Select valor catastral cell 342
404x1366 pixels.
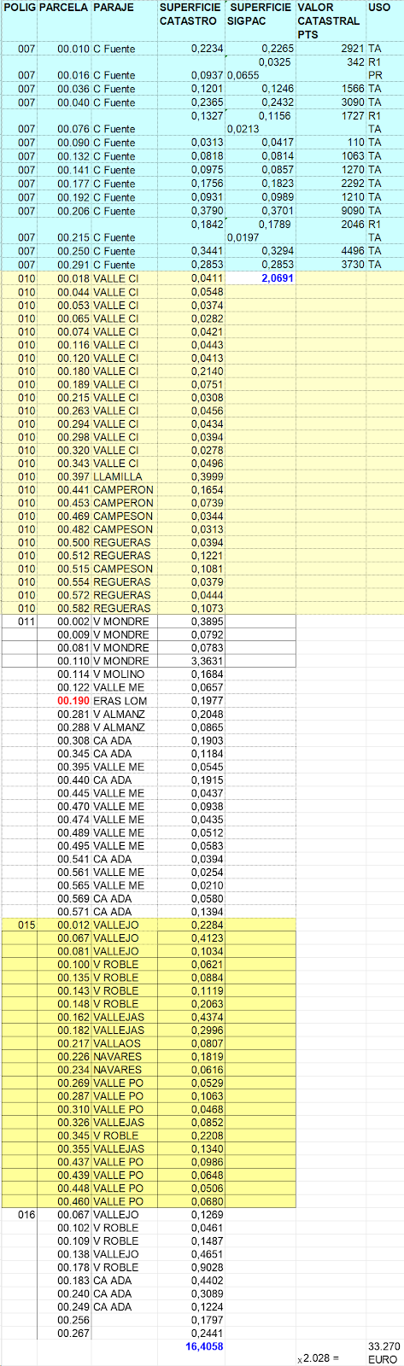[356, 62]
